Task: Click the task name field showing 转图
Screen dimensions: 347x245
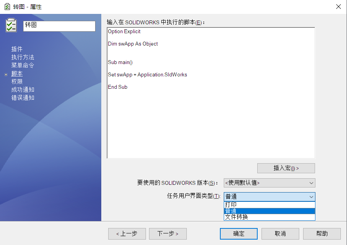Action: [59, 26]
